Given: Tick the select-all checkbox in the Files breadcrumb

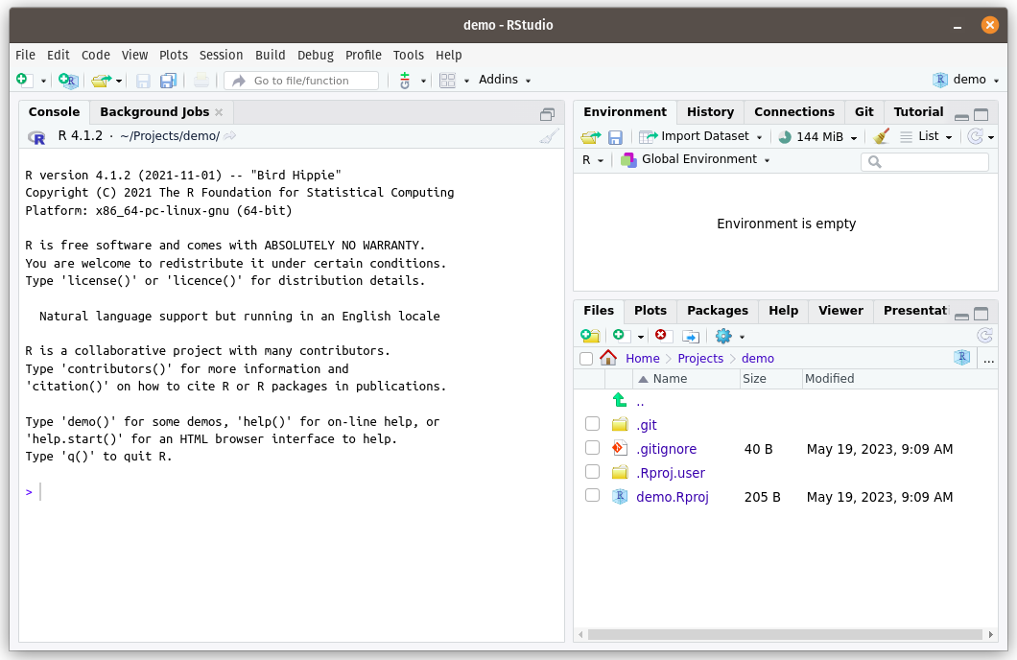Looking at the screenshot, I should (x=586, y=359).
